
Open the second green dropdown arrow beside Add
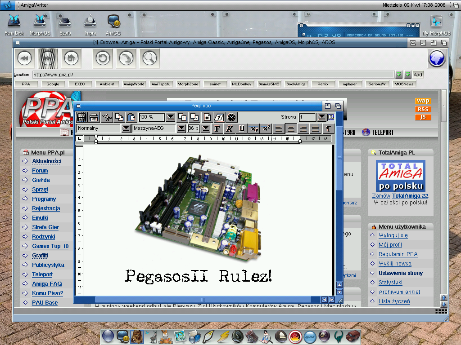coord(408,75)
